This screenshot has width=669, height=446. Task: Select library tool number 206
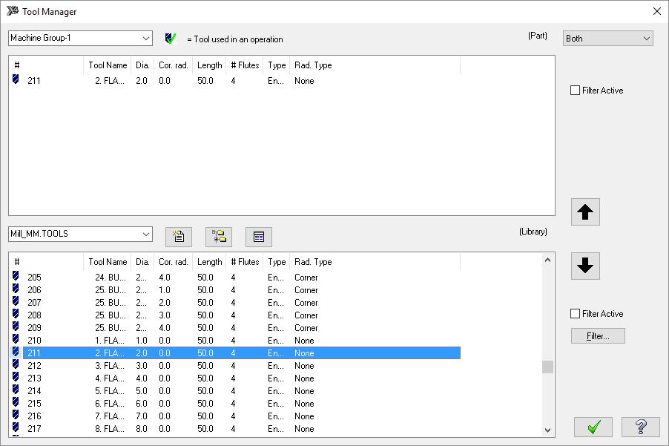pos(34,290)
